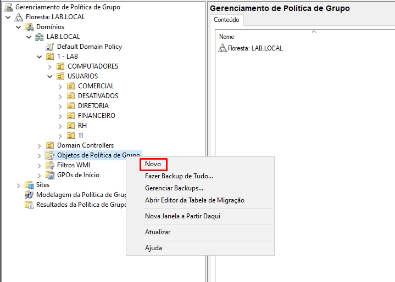395x282 pixels.
Task: Expand the DESATIVADOS node
Action: pos(60,97)
